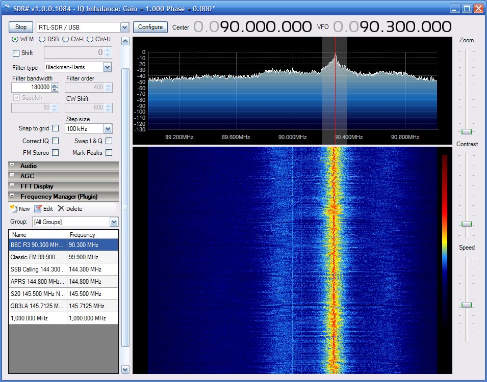This screenshot has width=487, height=382.
Task: Toggle the Correct IQ checkbox
Action: click(x=56, y=141)
